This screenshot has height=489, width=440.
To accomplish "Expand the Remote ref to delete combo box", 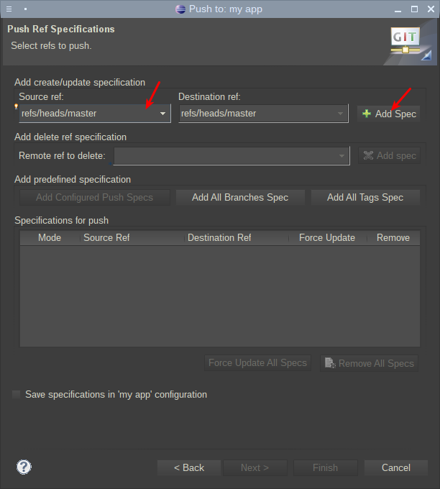I will point(232,155).
